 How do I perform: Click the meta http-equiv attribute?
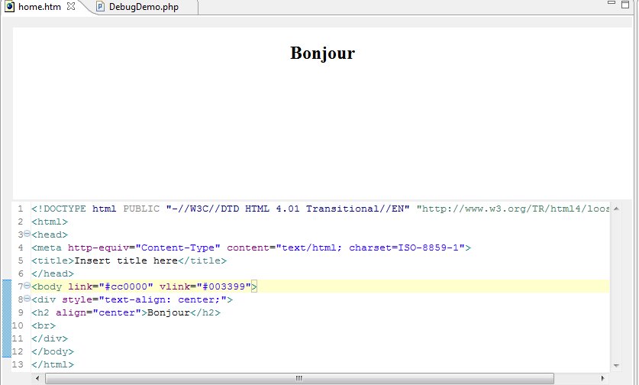[144, 248]
